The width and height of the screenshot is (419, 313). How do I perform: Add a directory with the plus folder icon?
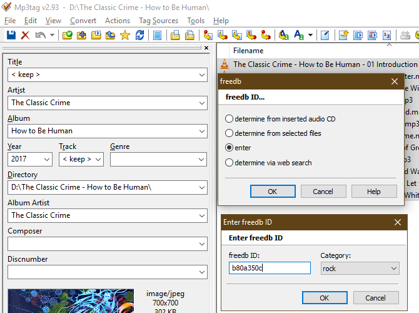pyautogui.click(x=81, y=35)
